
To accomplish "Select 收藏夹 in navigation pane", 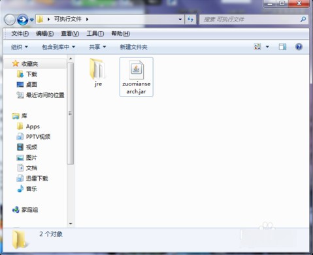I will click(x=29, y=64).
